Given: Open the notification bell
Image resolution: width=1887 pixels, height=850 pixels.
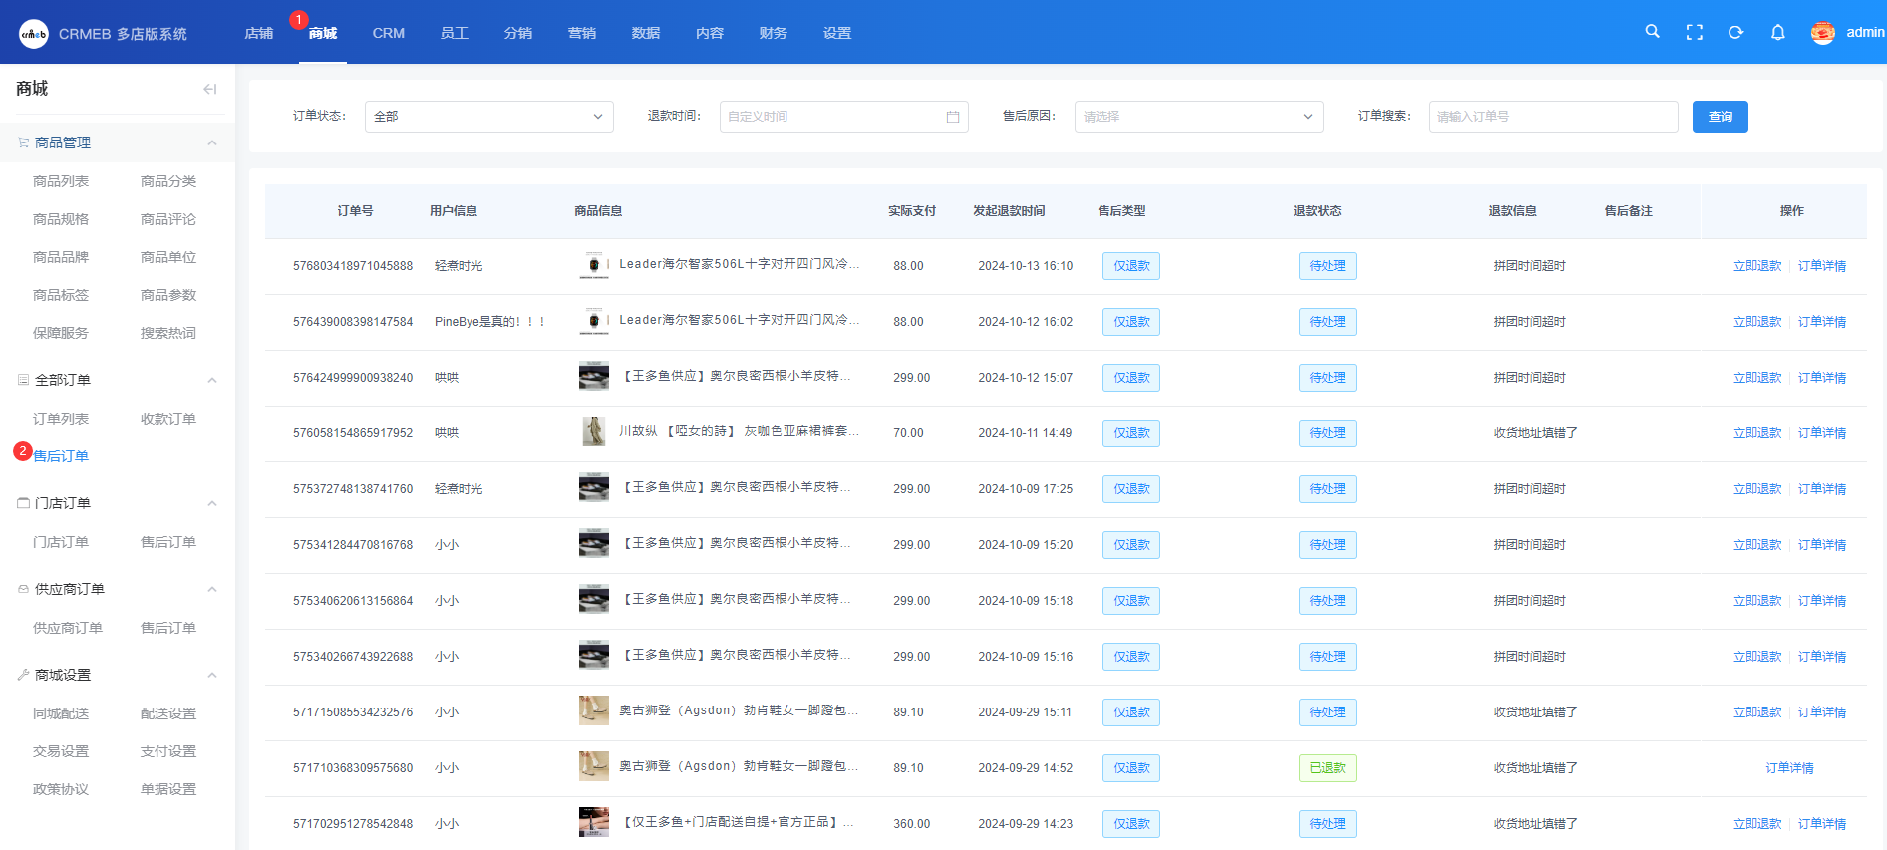Looking at the screenshot, I should (1777, 32).
